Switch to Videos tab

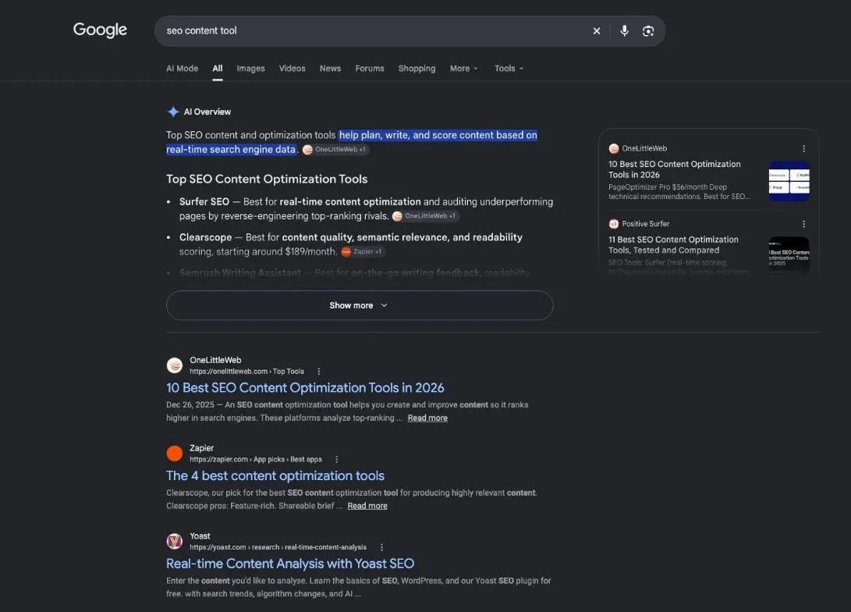coord(292,69)
